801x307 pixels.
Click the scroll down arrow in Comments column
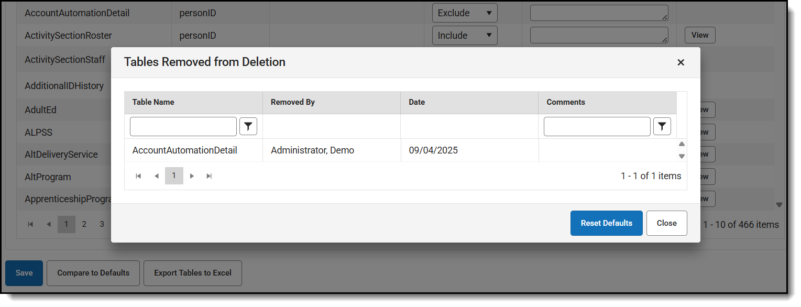(682, 156)
